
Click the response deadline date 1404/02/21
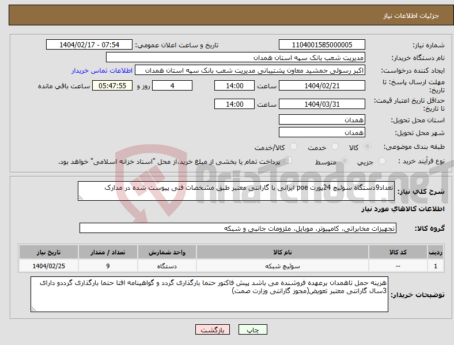[x=321, y=85]
